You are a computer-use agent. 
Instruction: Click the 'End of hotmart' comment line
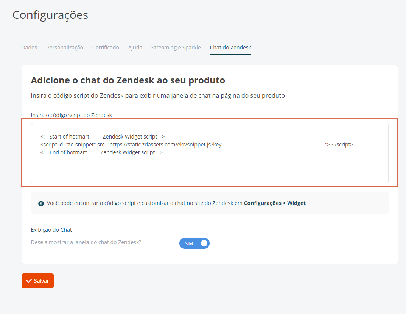click(x=101, y=152)
